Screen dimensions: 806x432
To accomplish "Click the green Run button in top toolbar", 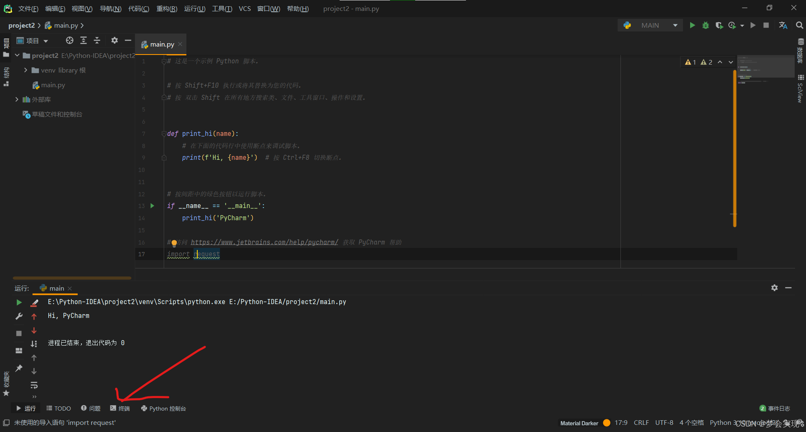I will pyautogui.click(x=692, y=26).
